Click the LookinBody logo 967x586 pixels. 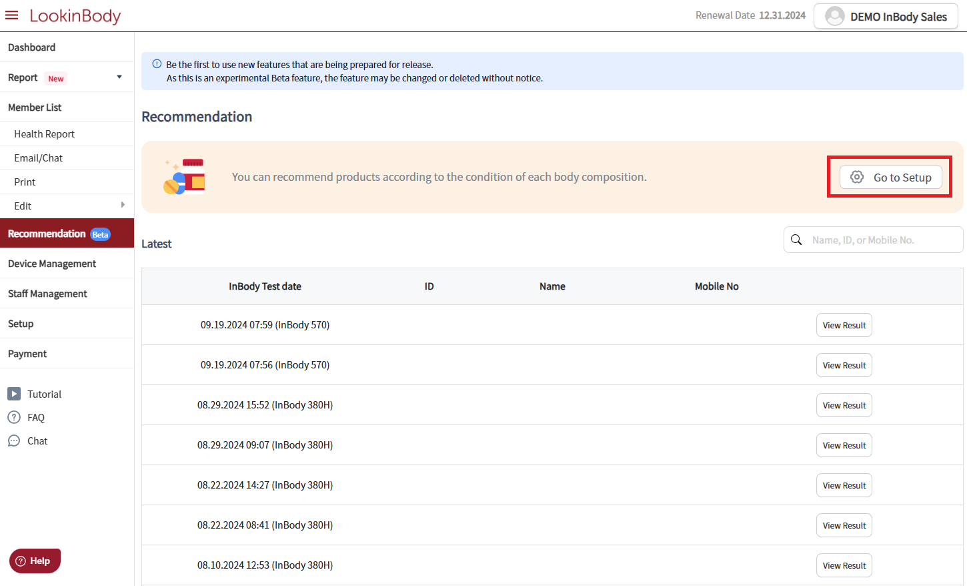(75, 16)
